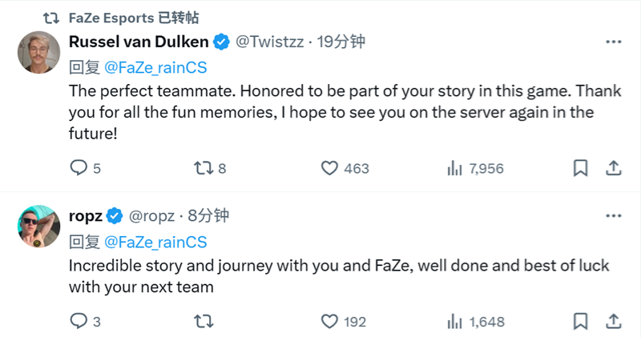
Task: Retweet the post by ropz
Action: coord(203,322)
